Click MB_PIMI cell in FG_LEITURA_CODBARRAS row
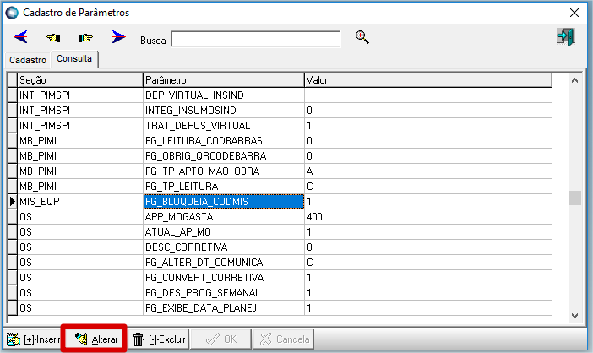Viewport: 593px width, 353px height. point(80,140)
